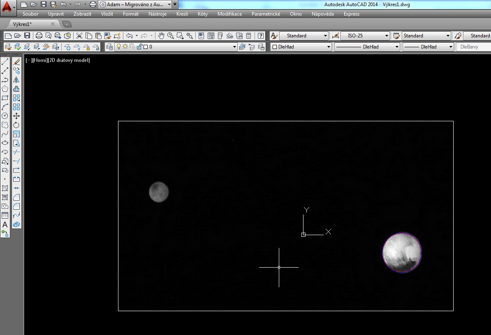The height and width of the screenshot is (335, 491).
Task: Click the Layer Off lightbulb tool
Action: pyautogui.click(x=77, y=47)
